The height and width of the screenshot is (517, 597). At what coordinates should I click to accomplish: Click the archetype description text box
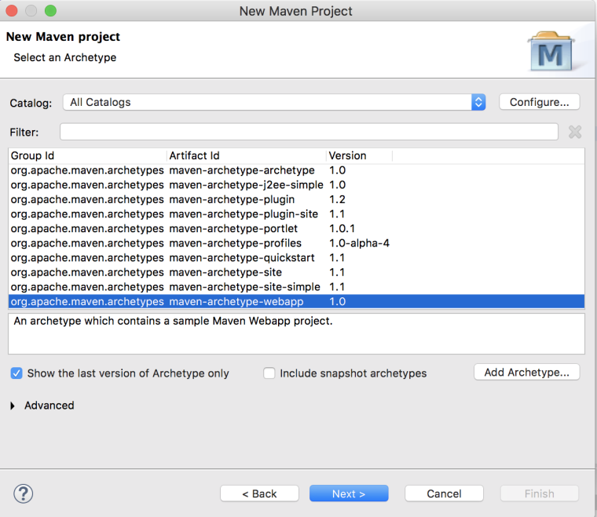click(296, 333)
